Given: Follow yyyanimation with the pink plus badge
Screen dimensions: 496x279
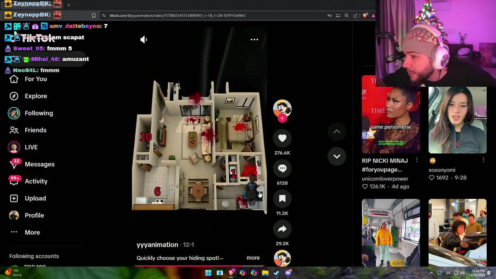Looking at the screenshot, I should pos(282,119).
